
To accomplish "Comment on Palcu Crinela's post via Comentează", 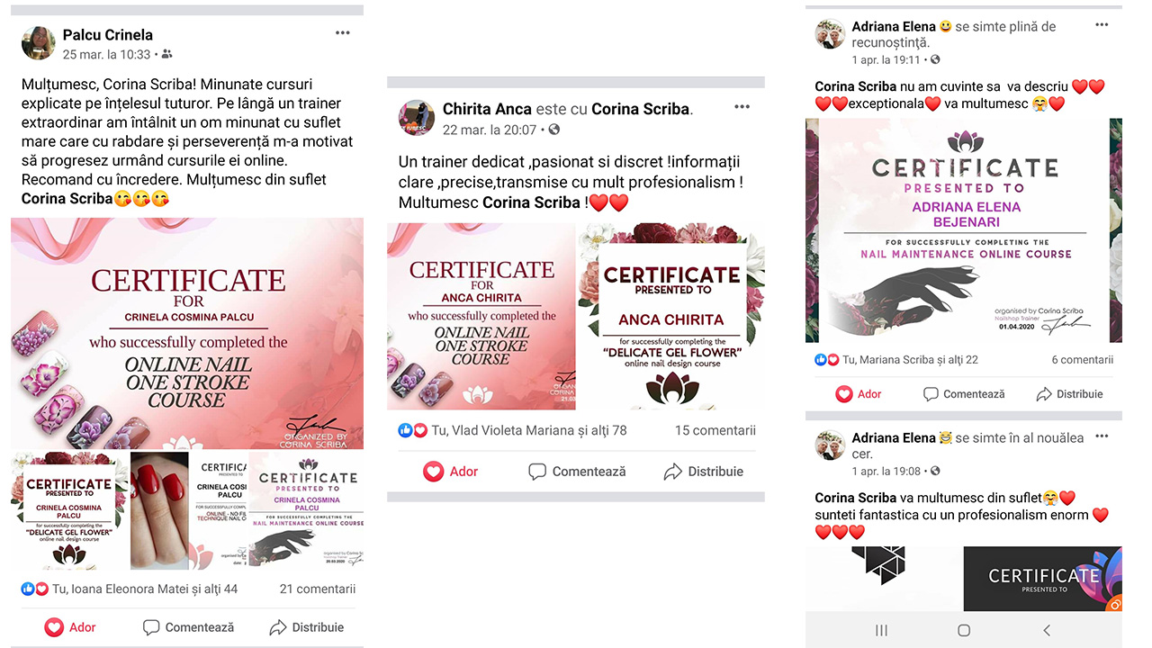I will coord(188,627).
